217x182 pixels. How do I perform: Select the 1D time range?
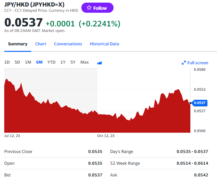pyautogui.click(x=7, y=62)
